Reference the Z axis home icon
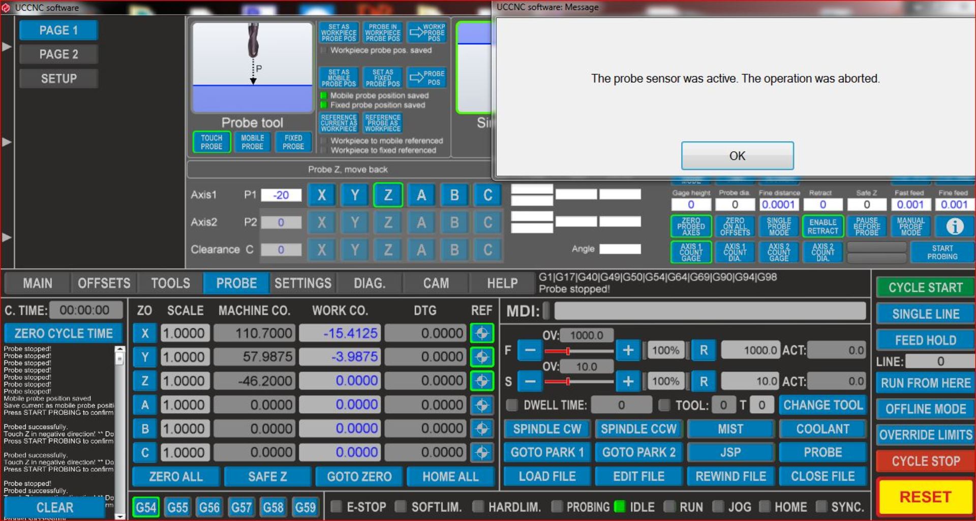Screen dimensions: 976x521 (x=482, y=381)
